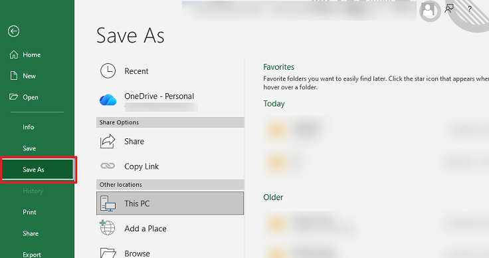
Task: Select New in the sidebar
Action: 37,76
